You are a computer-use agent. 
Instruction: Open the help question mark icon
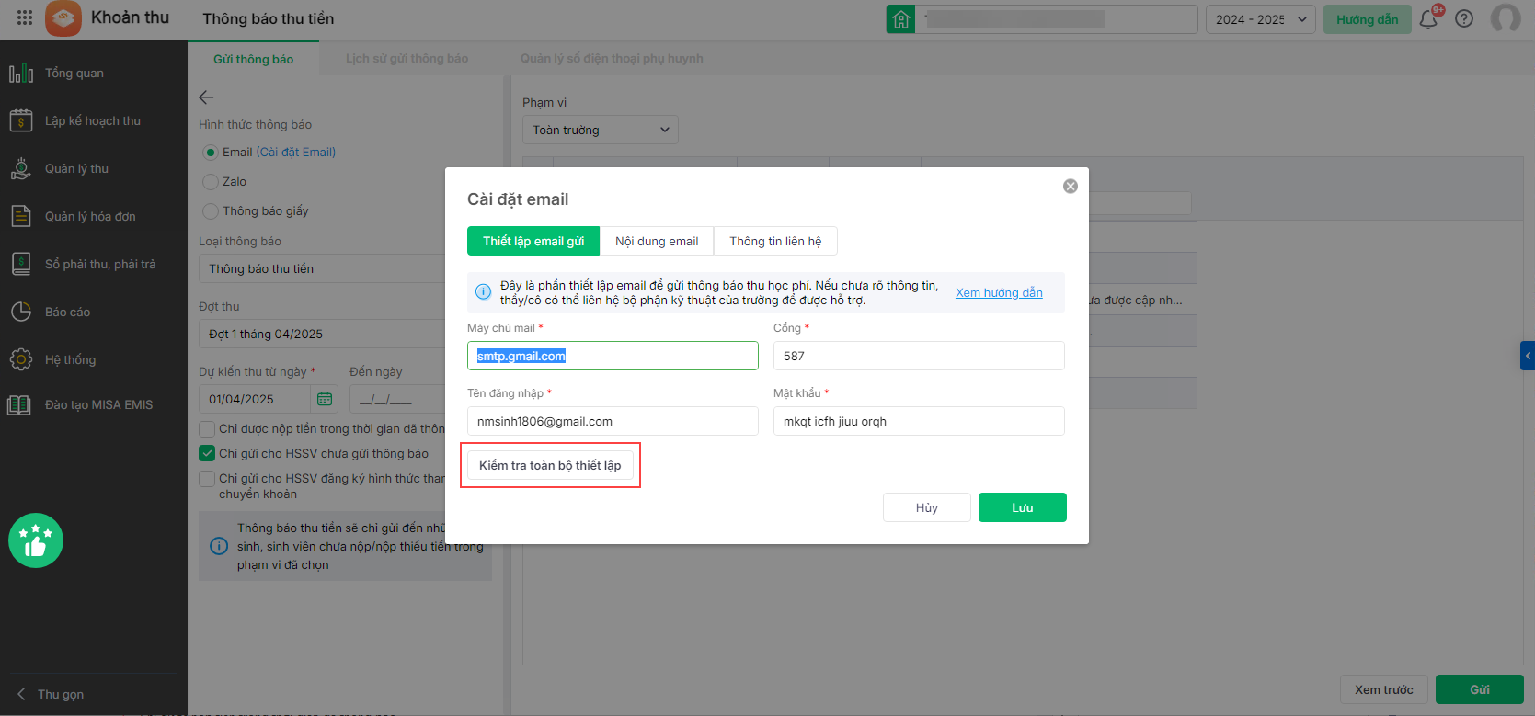coord(1464,19)
